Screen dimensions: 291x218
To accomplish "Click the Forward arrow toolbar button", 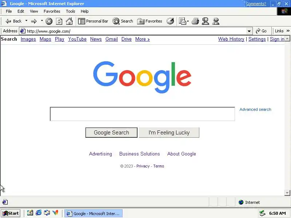I will (x=34, y=21).
